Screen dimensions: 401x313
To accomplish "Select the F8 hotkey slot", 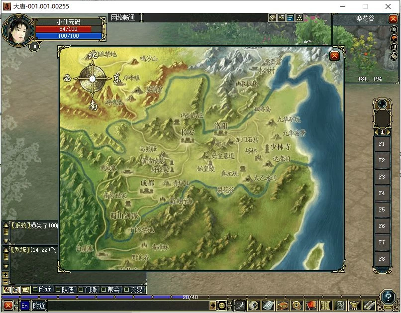I will click(382, 259).
